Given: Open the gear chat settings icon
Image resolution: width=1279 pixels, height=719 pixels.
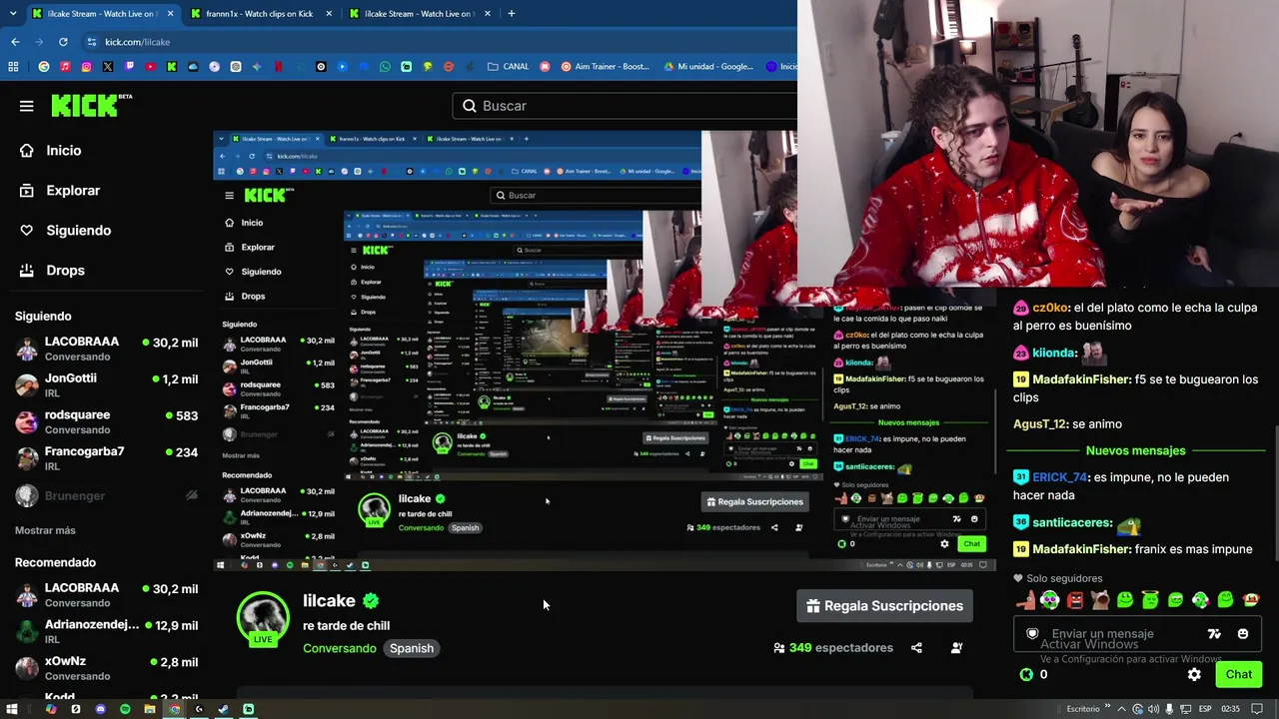Looking at the screenshot, I should pyautogui.click(x=1194, y=674).
